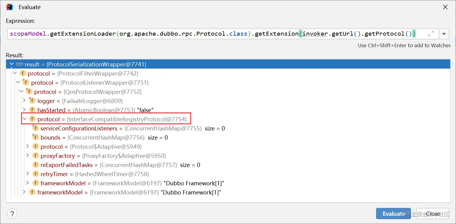Screen dimensions: 456x224
Task: Click the Close button
Action: point(433,214)
